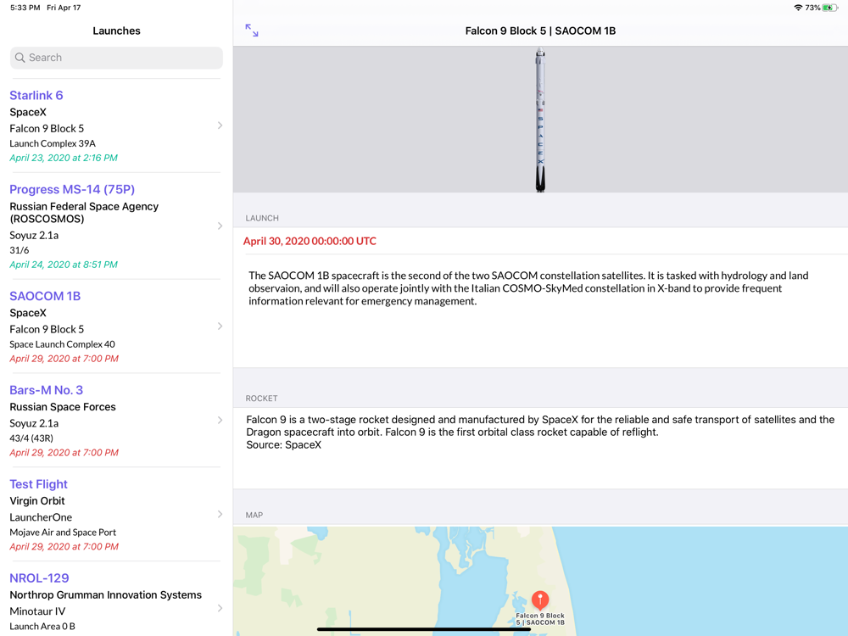Tap the Falcon 9 rocket image
Screen dimensions: 848x636
click(x=539, y=120)
